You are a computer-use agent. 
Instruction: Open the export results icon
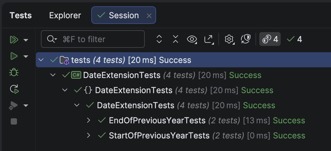click(x=209, y=39)
